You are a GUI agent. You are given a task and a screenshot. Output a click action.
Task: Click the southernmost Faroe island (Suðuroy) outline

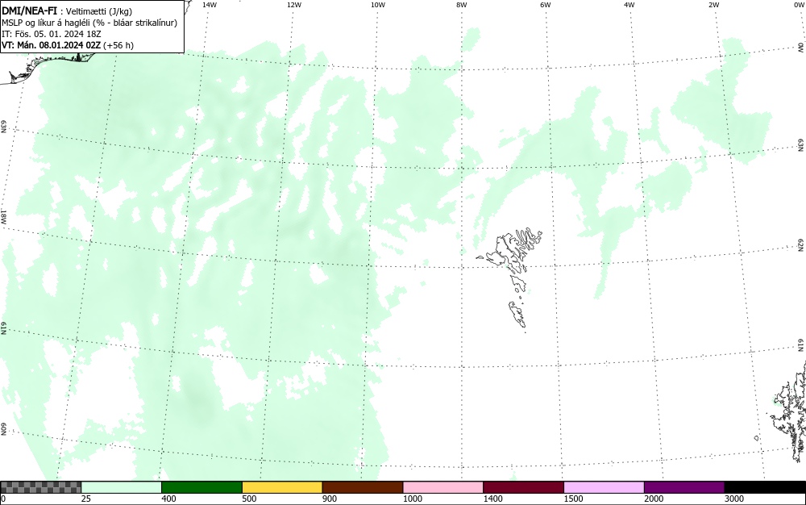coord(517,314)
